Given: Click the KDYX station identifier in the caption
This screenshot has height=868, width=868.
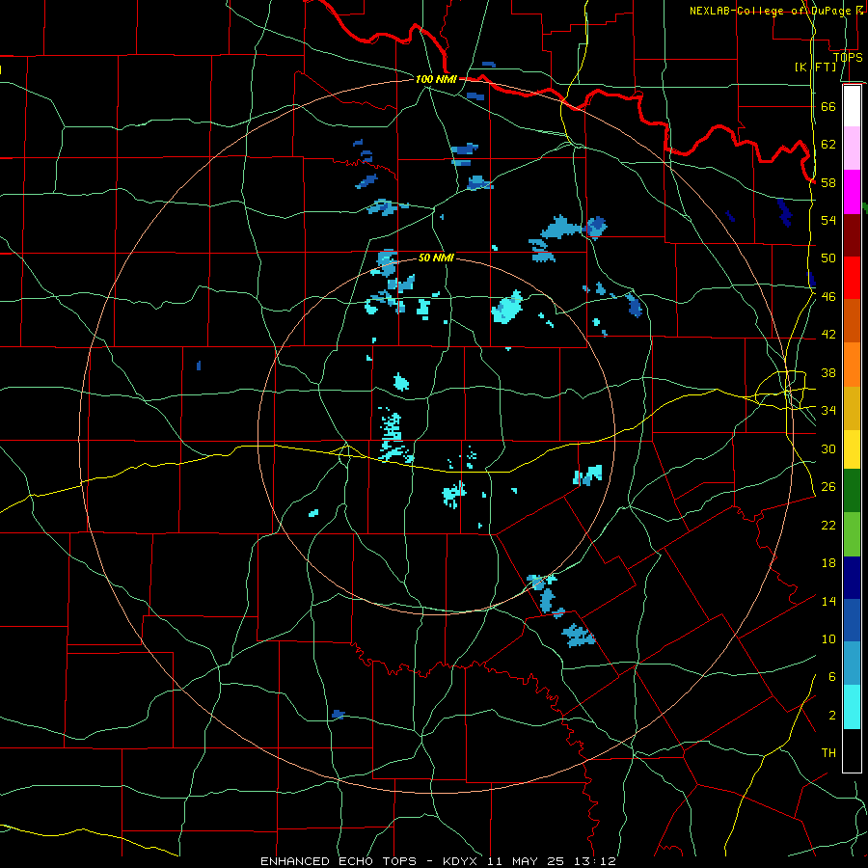Looking at the screenshot, I should 463,861.
